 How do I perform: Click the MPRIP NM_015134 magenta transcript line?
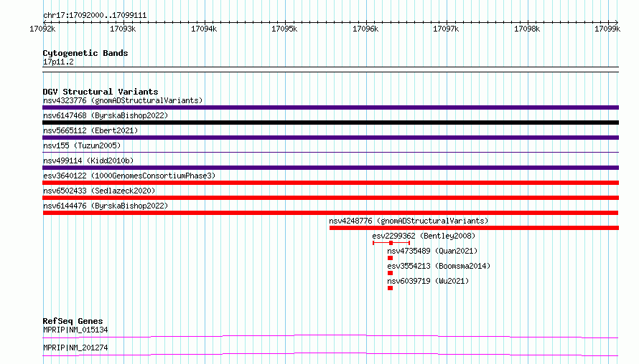pyautogui.click(x=330, y=336)
